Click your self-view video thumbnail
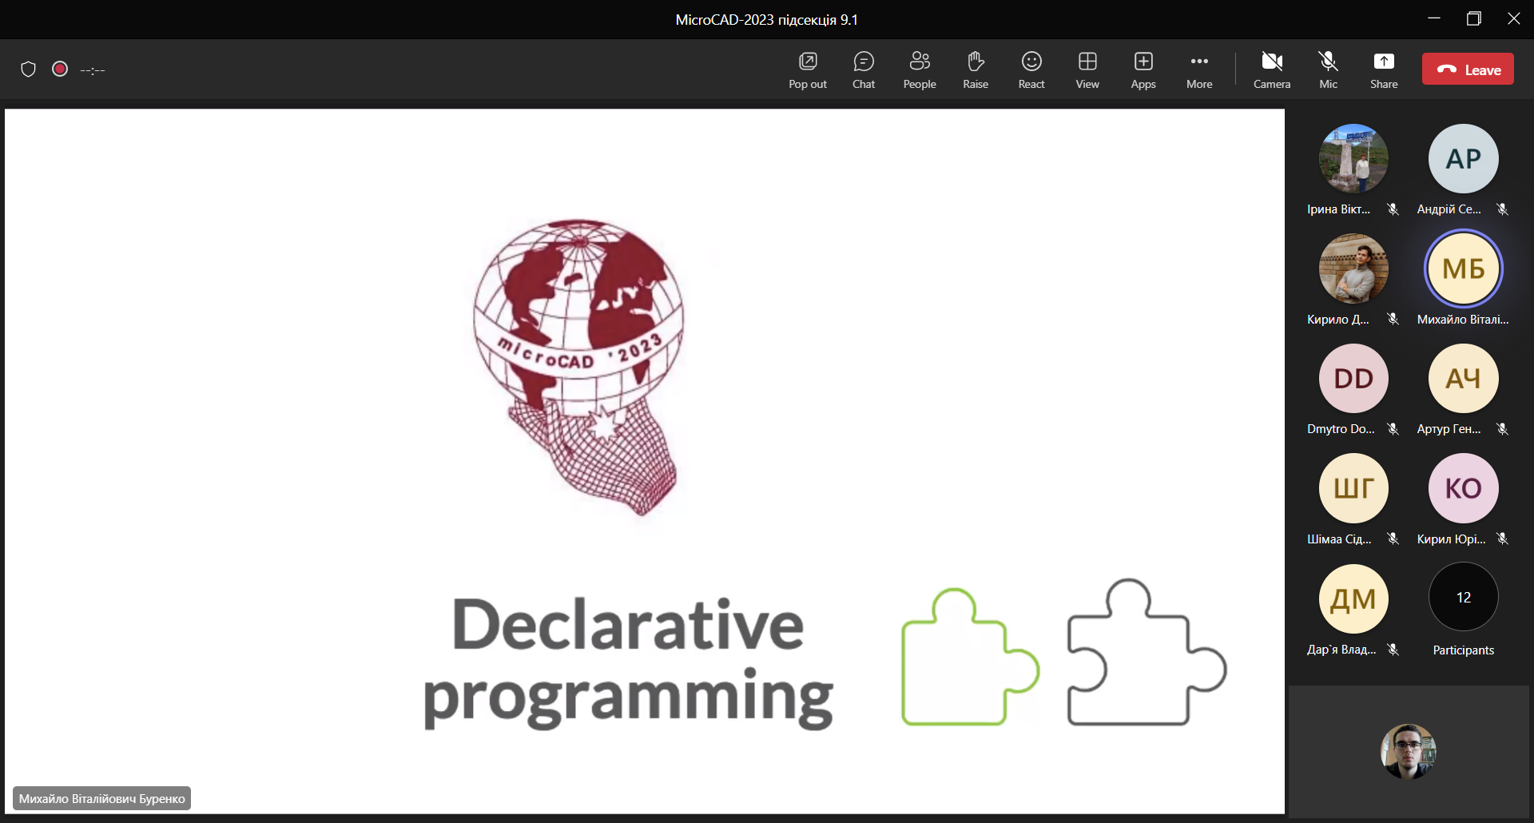Viewport: 1534px width, 823px height. [x=1408, y=751]
